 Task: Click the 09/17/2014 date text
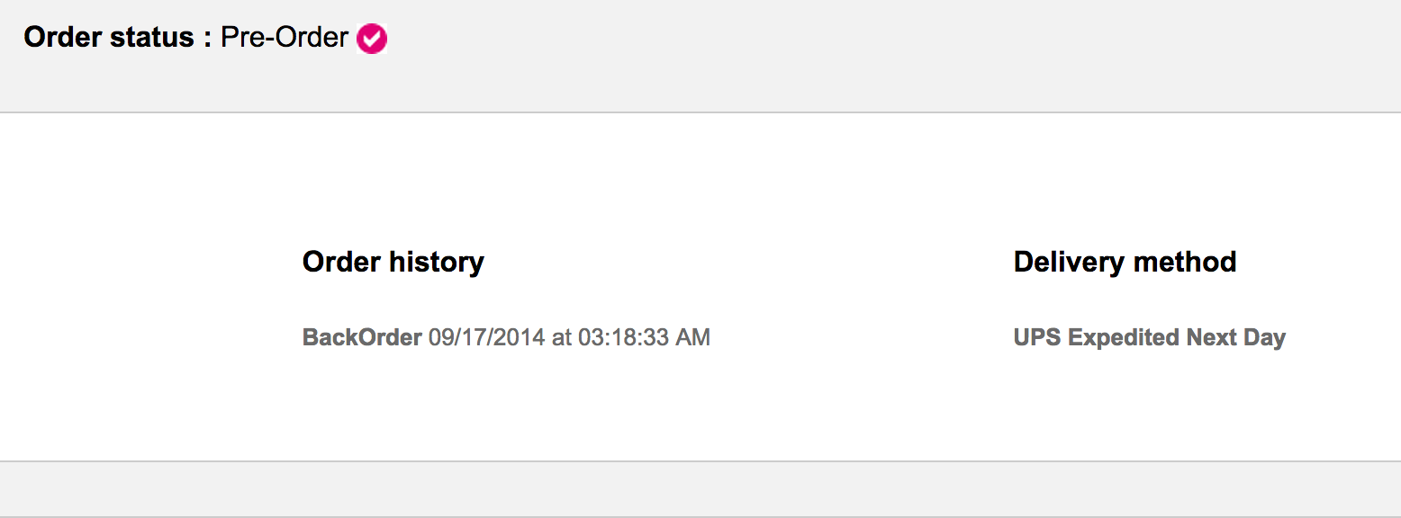coord(486,337)
